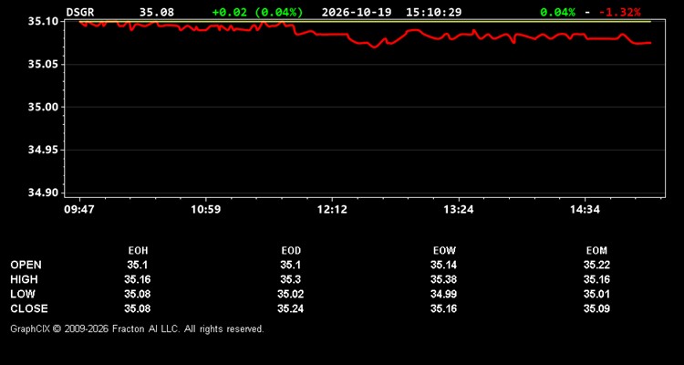Select the EOM HIGH value 35.16
This screenshot has height=365, width=684.
coord(596,279)
